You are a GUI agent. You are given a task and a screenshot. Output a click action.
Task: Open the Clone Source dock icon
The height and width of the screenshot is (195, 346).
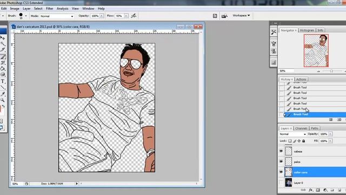[274, 51]
